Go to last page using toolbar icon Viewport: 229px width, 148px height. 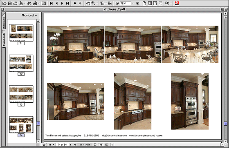[67, 3]
